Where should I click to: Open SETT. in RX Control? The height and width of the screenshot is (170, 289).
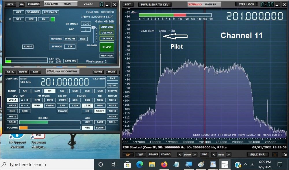(x=10, y=72)
